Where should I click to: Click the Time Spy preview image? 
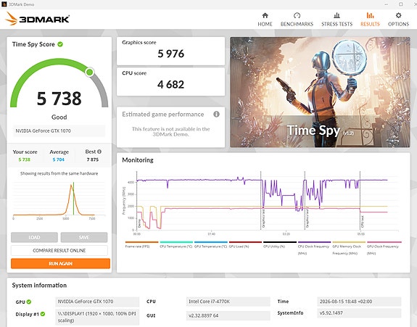[x=320, y=92]
